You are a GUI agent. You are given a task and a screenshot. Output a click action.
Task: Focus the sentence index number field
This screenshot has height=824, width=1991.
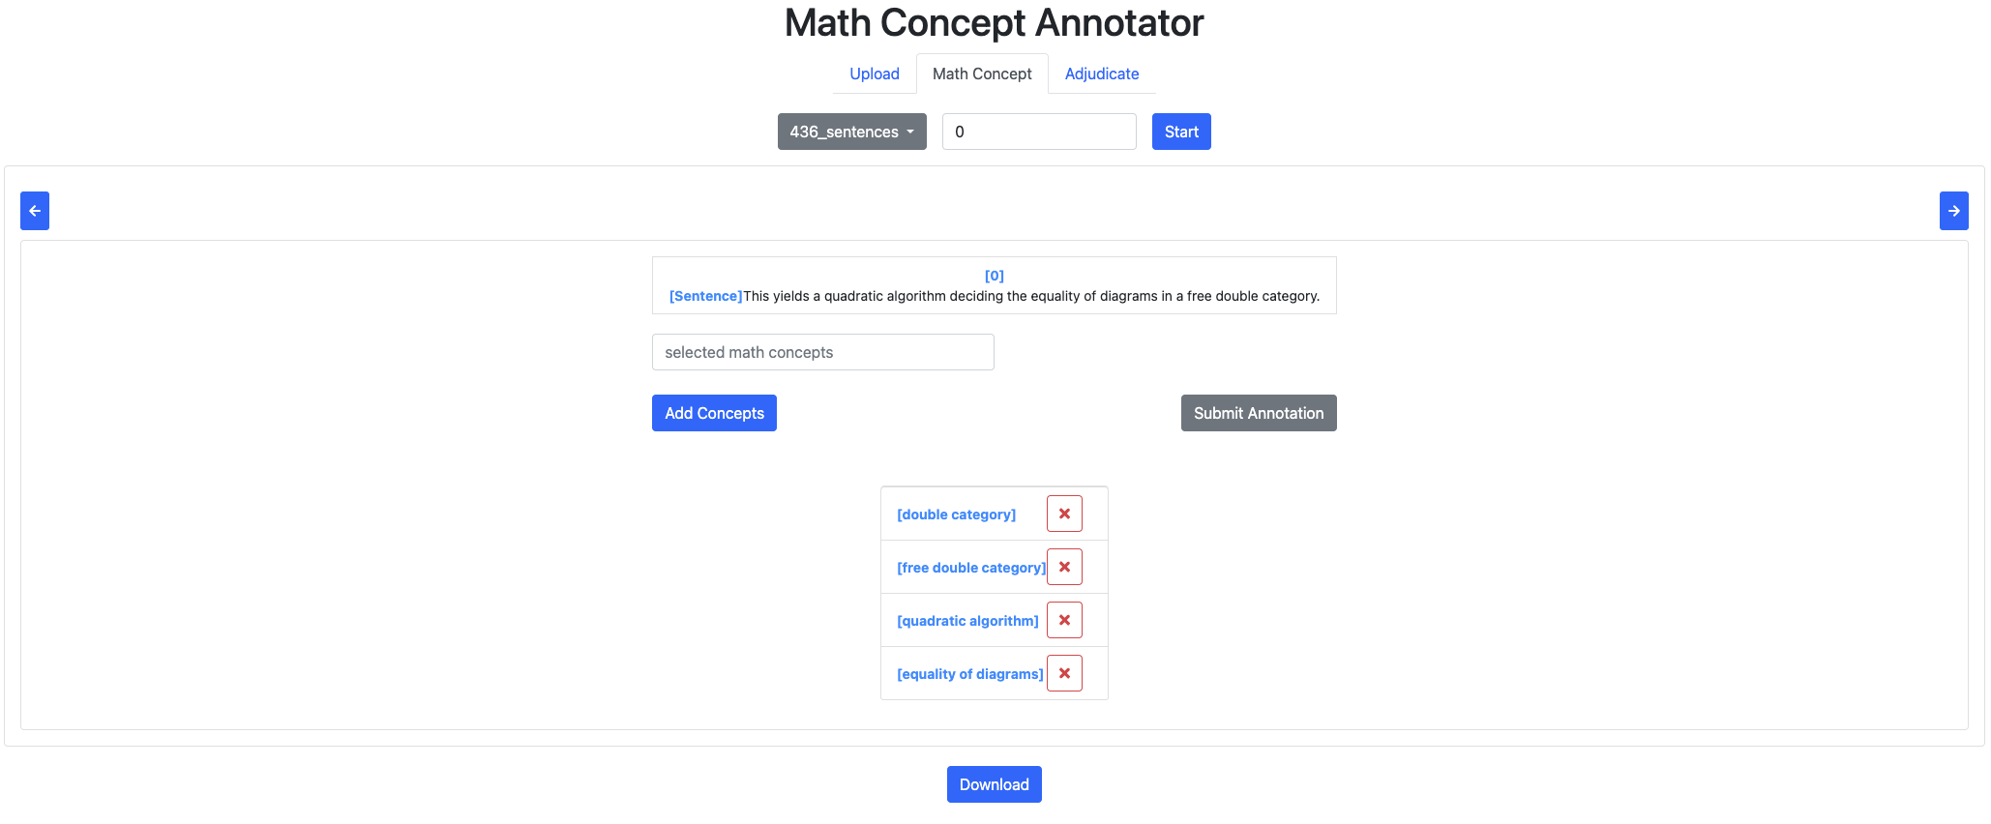pyautogui.click(x=1039, y=132)
